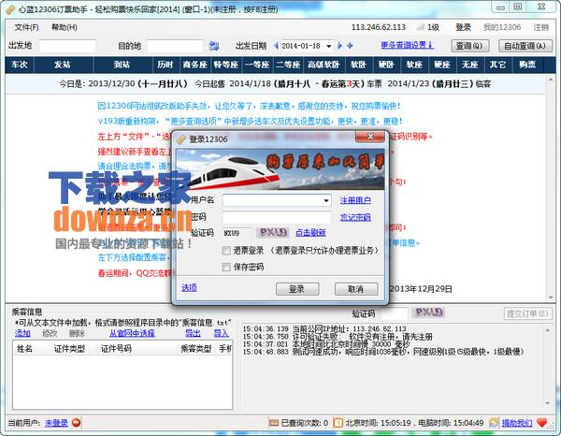561x436 pixels.
Task: Open 选项 link in login dialog
Action: click(189, 287)
